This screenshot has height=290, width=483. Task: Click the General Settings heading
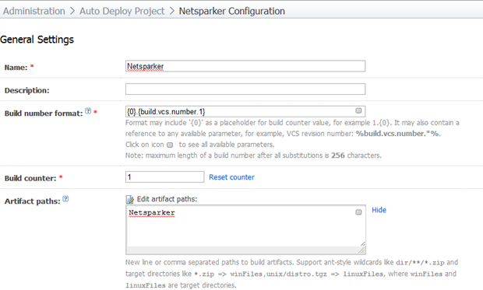point(37,40)
